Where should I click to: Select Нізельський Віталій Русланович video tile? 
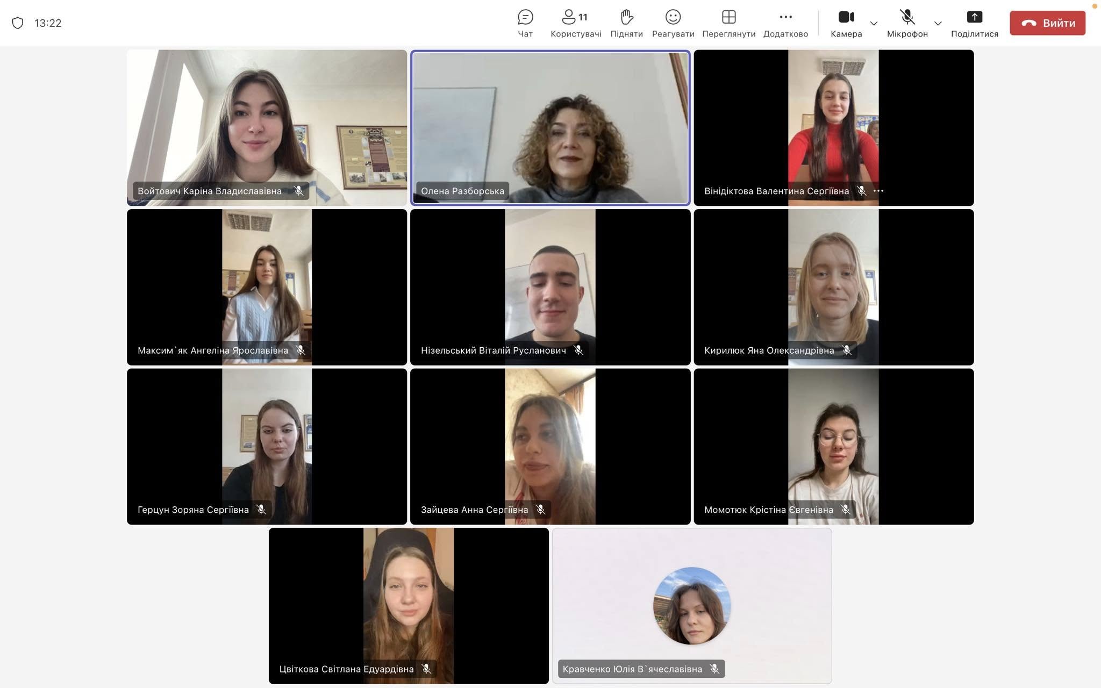click(550, 287)
